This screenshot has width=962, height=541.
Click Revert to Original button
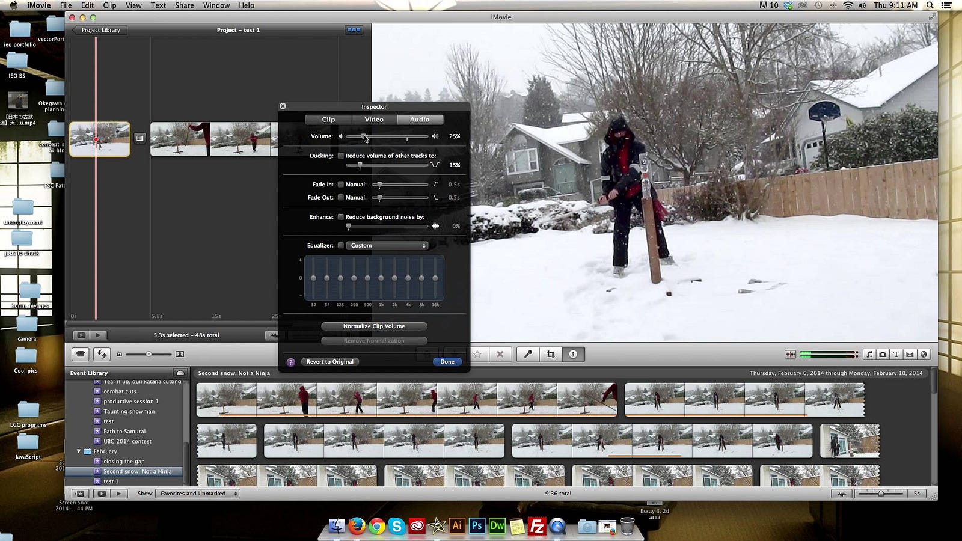pos(330,362)
